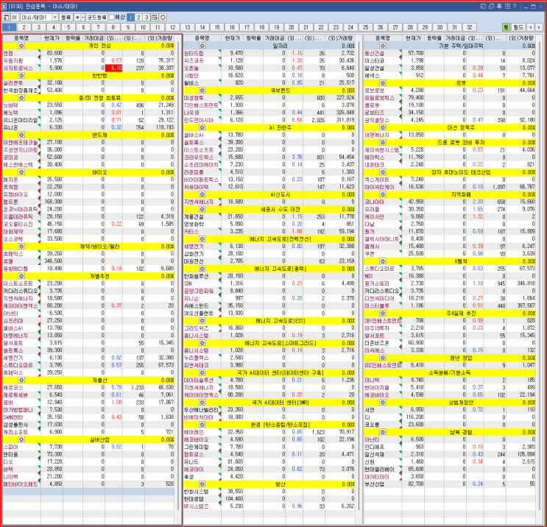Switch to watchlist tab 10
The image size is (547, 527).
pyautogui.click(x=143, y=27)
